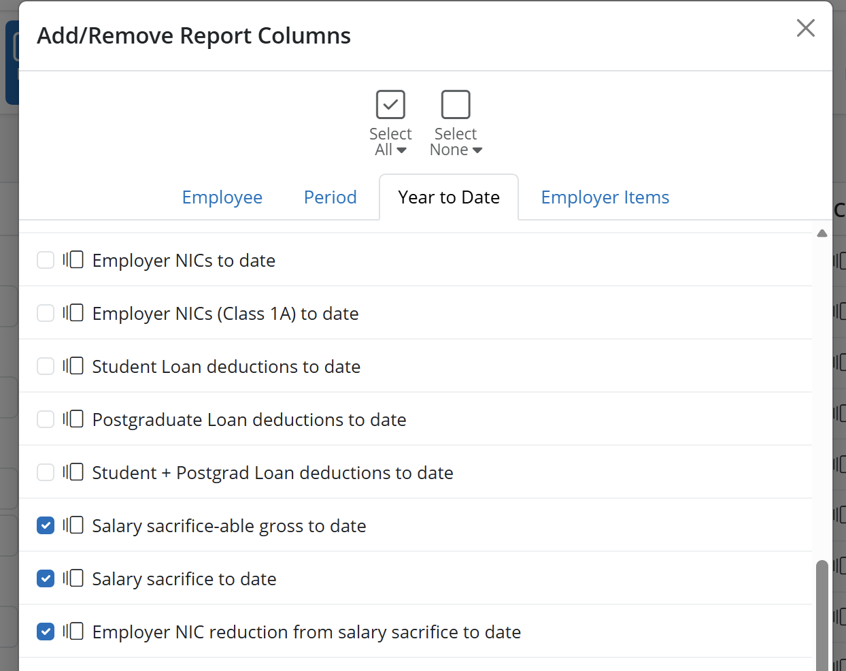Tick the Employer NICs (Class 1A) to date checkbox

(x=46, y=313)
